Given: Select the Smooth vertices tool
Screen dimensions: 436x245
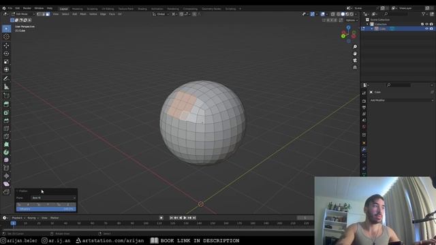Looking at the screenshot, I should [6, 160].
